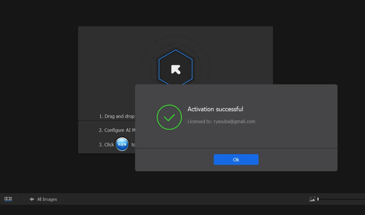Adjust the thumbnail size slider handle

[x=318, y=199]
